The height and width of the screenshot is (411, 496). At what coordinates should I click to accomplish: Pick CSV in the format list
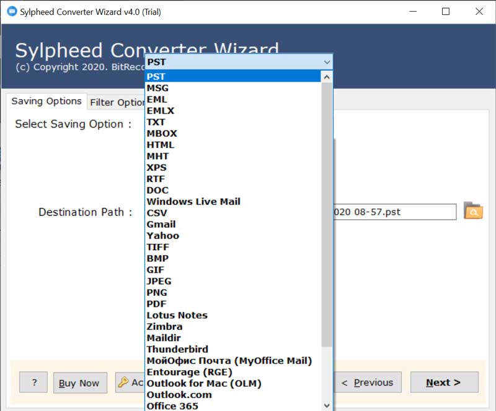(233, 213)
